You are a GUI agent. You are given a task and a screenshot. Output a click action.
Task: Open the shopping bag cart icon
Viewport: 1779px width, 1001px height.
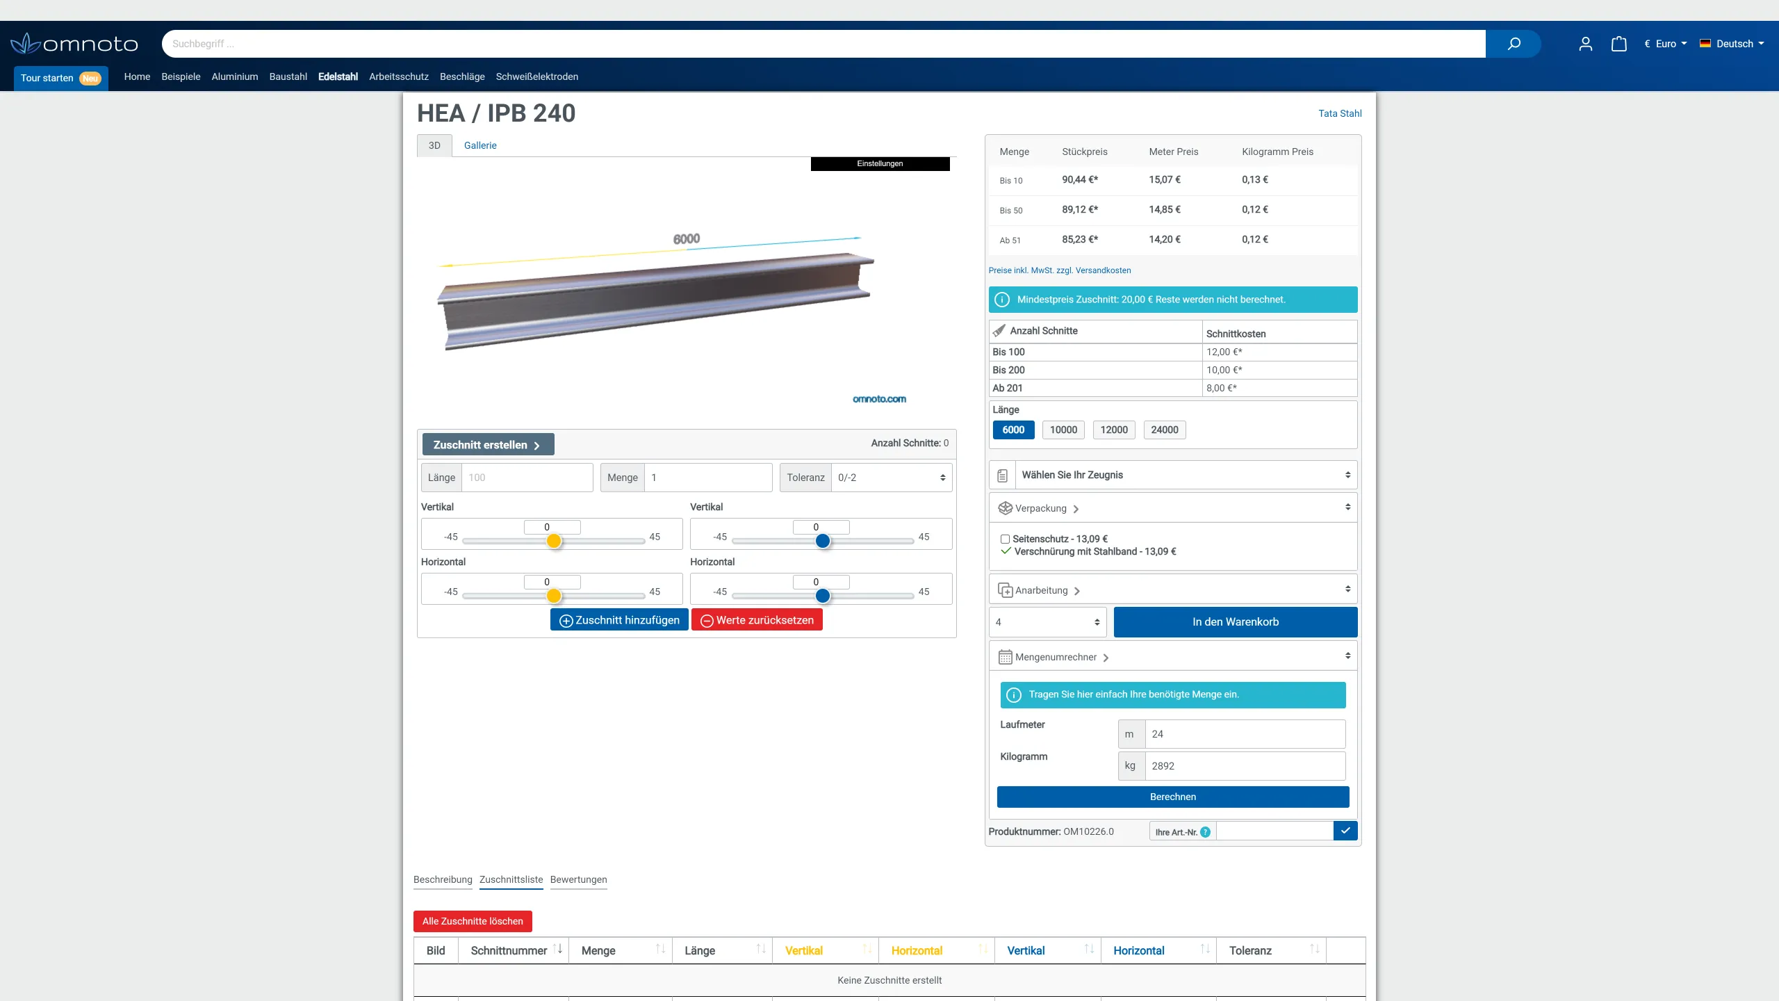[1619, 44]
